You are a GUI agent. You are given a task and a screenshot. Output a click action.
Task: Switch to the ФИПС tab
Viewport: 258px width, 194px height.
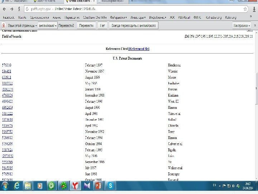pos(15,1)
